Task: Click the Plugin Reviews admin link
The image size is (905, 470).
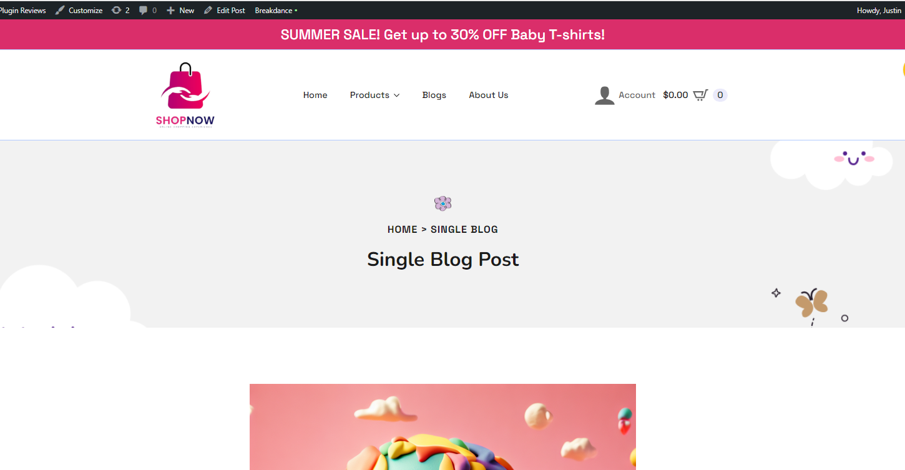Action: pos(23,10)
